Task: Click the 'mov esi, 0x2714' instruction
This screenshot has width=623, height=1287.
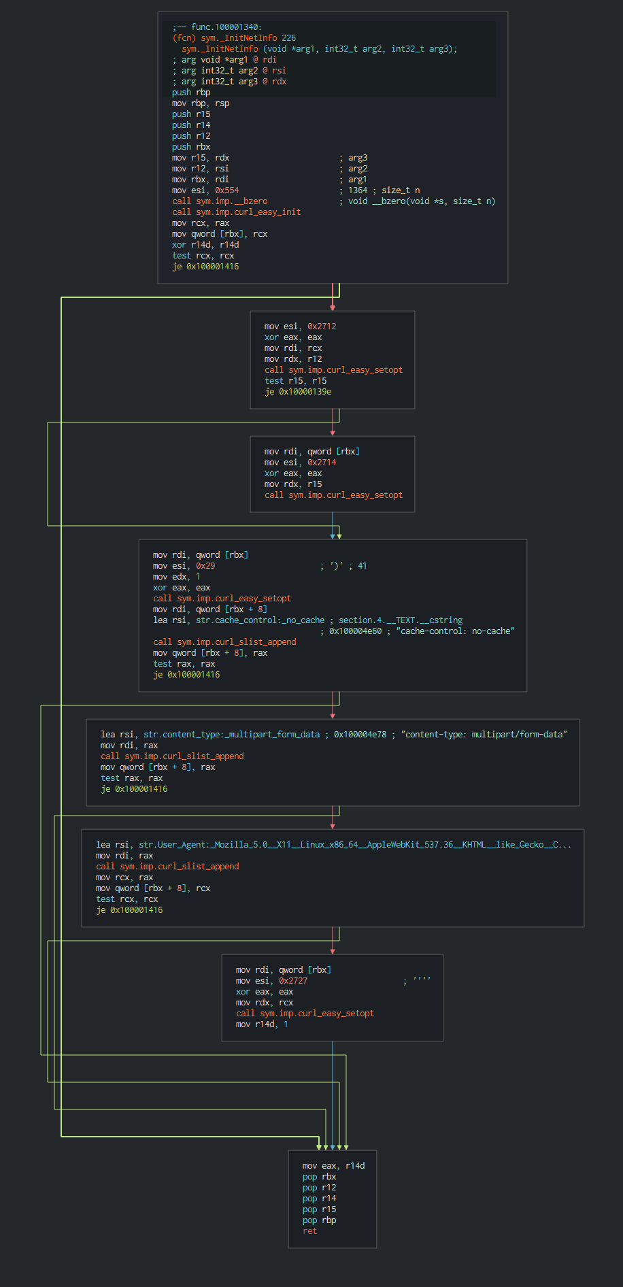Action: click(300, 463)
